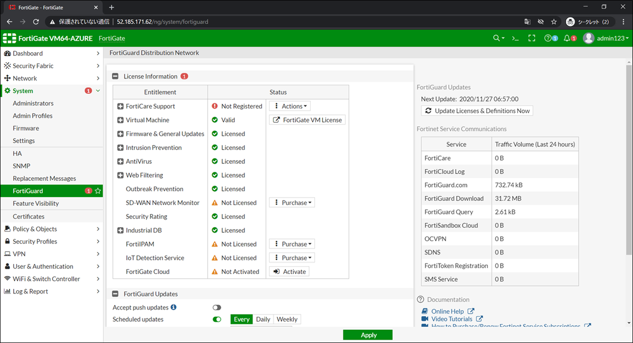
Task: Open the admin123 user avatar menu
Action: tap(607, 38)
